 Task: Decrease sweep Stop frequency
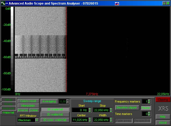point(111,111)
